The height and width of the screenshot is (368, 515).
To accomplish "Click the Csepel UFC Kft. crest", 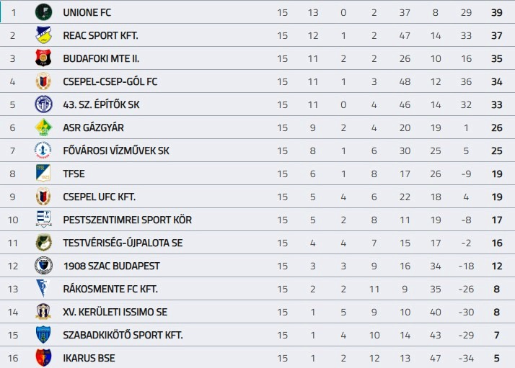I will (x=43, y=197).
